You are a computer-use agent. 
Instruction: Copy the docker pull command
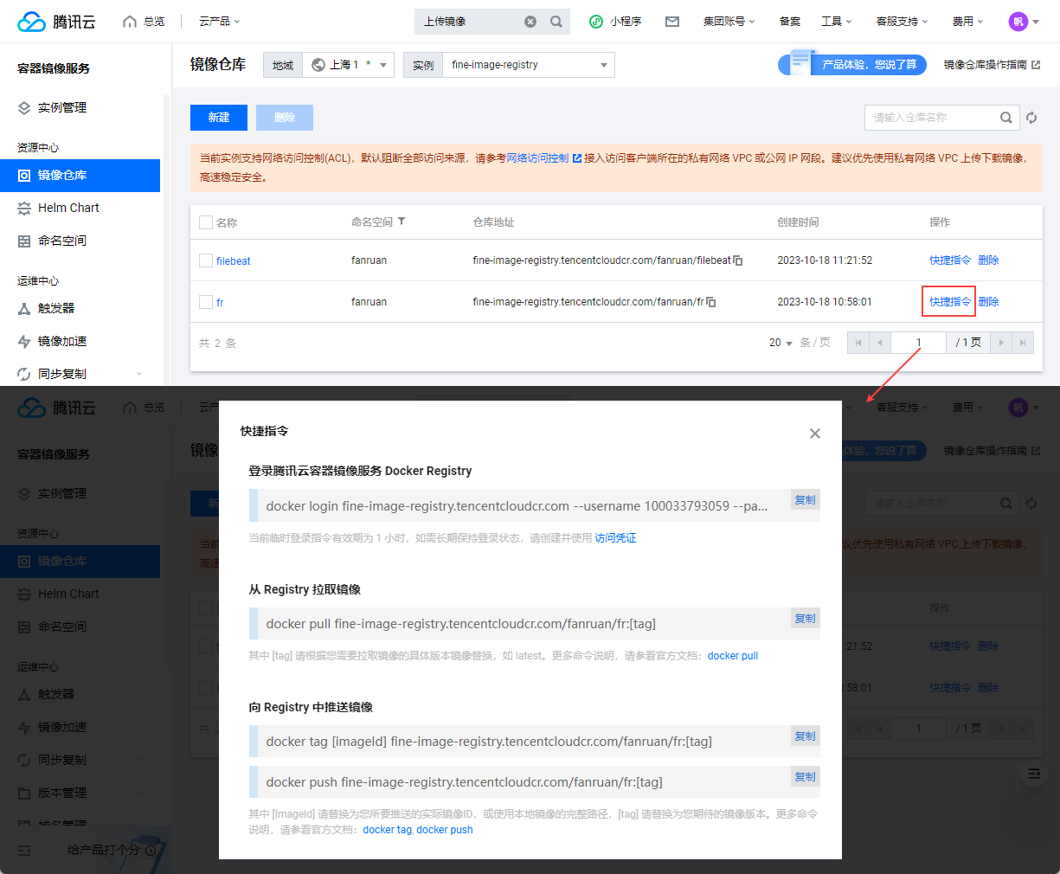tap(805, 619)
